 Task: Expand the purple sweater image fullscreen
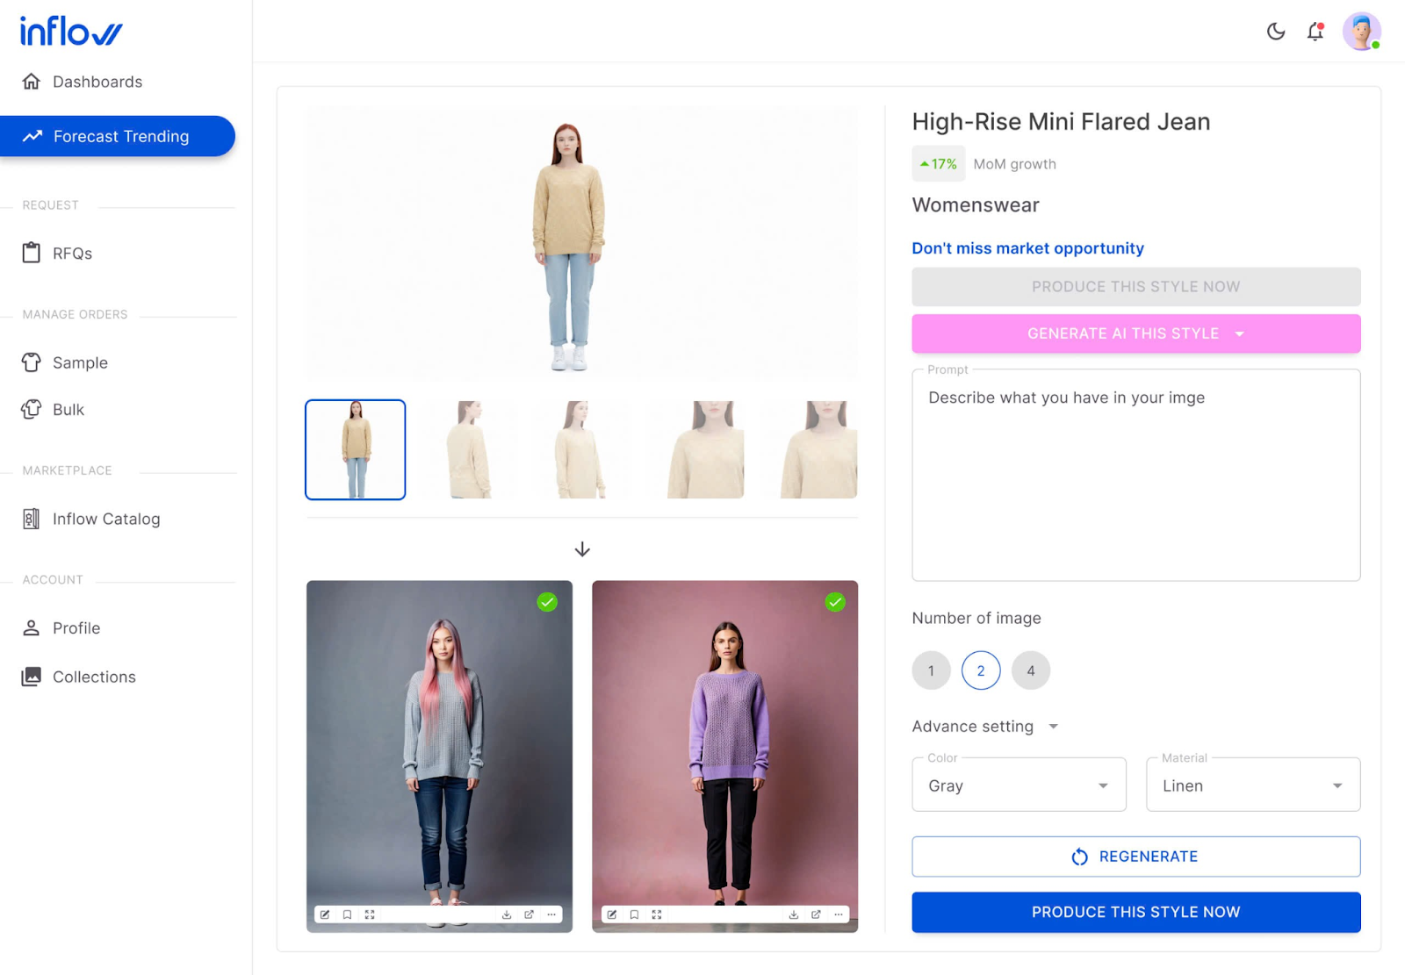coord(657,914)
